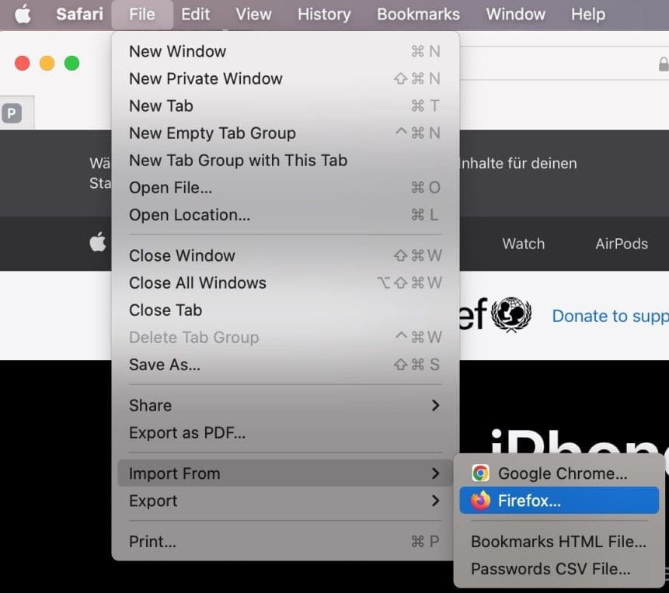Select New Private Window
The width and height of the screenshot is (669, 593).
pos(206,78)
